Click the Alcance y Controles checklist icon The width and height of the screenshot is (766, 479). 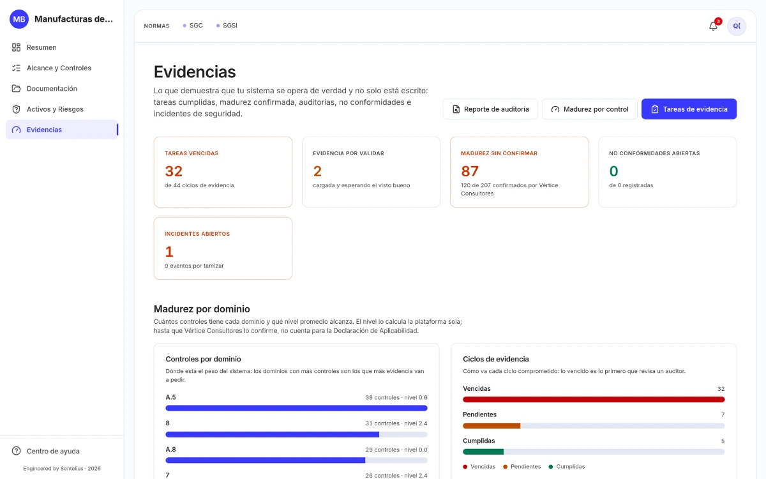coord(16,68)
